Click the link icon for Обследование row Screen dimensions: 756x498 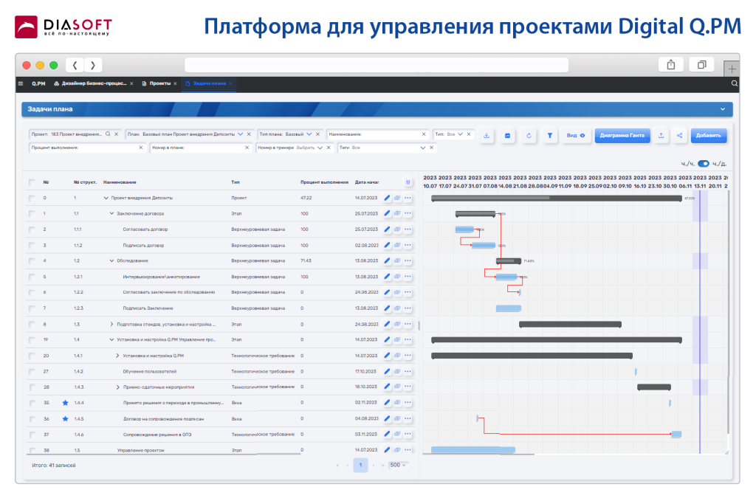click(396, 260)
